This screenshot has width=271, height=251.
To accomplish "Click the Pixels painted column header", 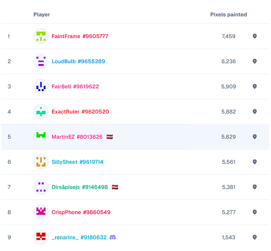I will 228,15.
